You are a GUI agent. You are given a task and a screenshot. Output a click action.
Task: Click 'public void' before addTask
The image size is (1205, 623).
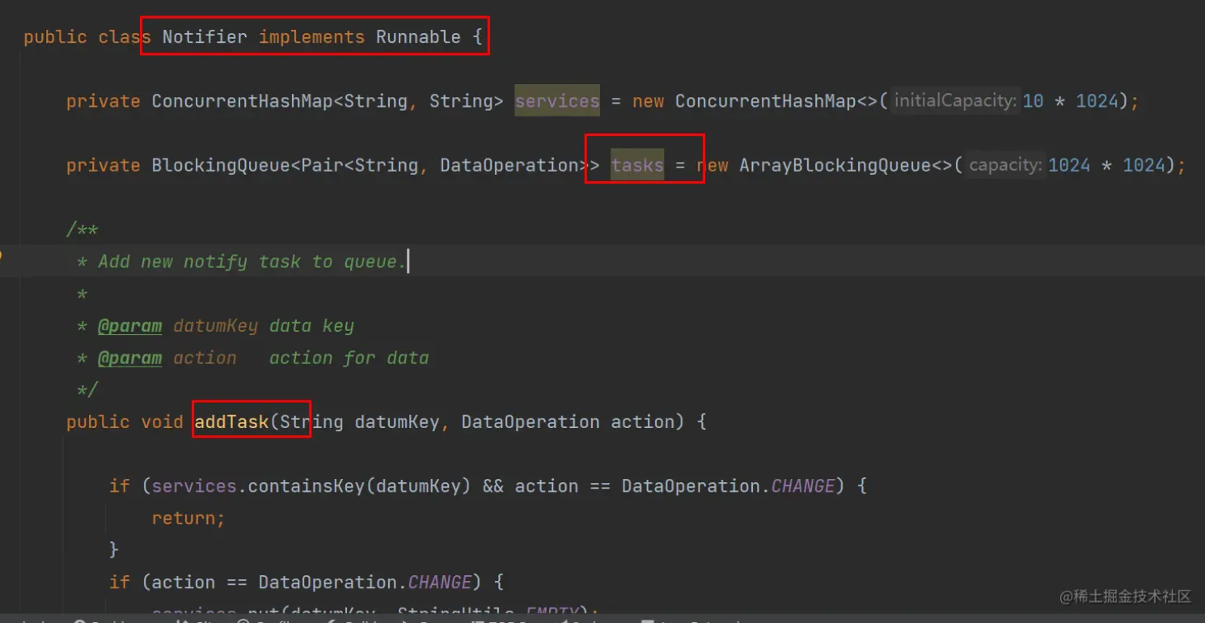(125, 422)
